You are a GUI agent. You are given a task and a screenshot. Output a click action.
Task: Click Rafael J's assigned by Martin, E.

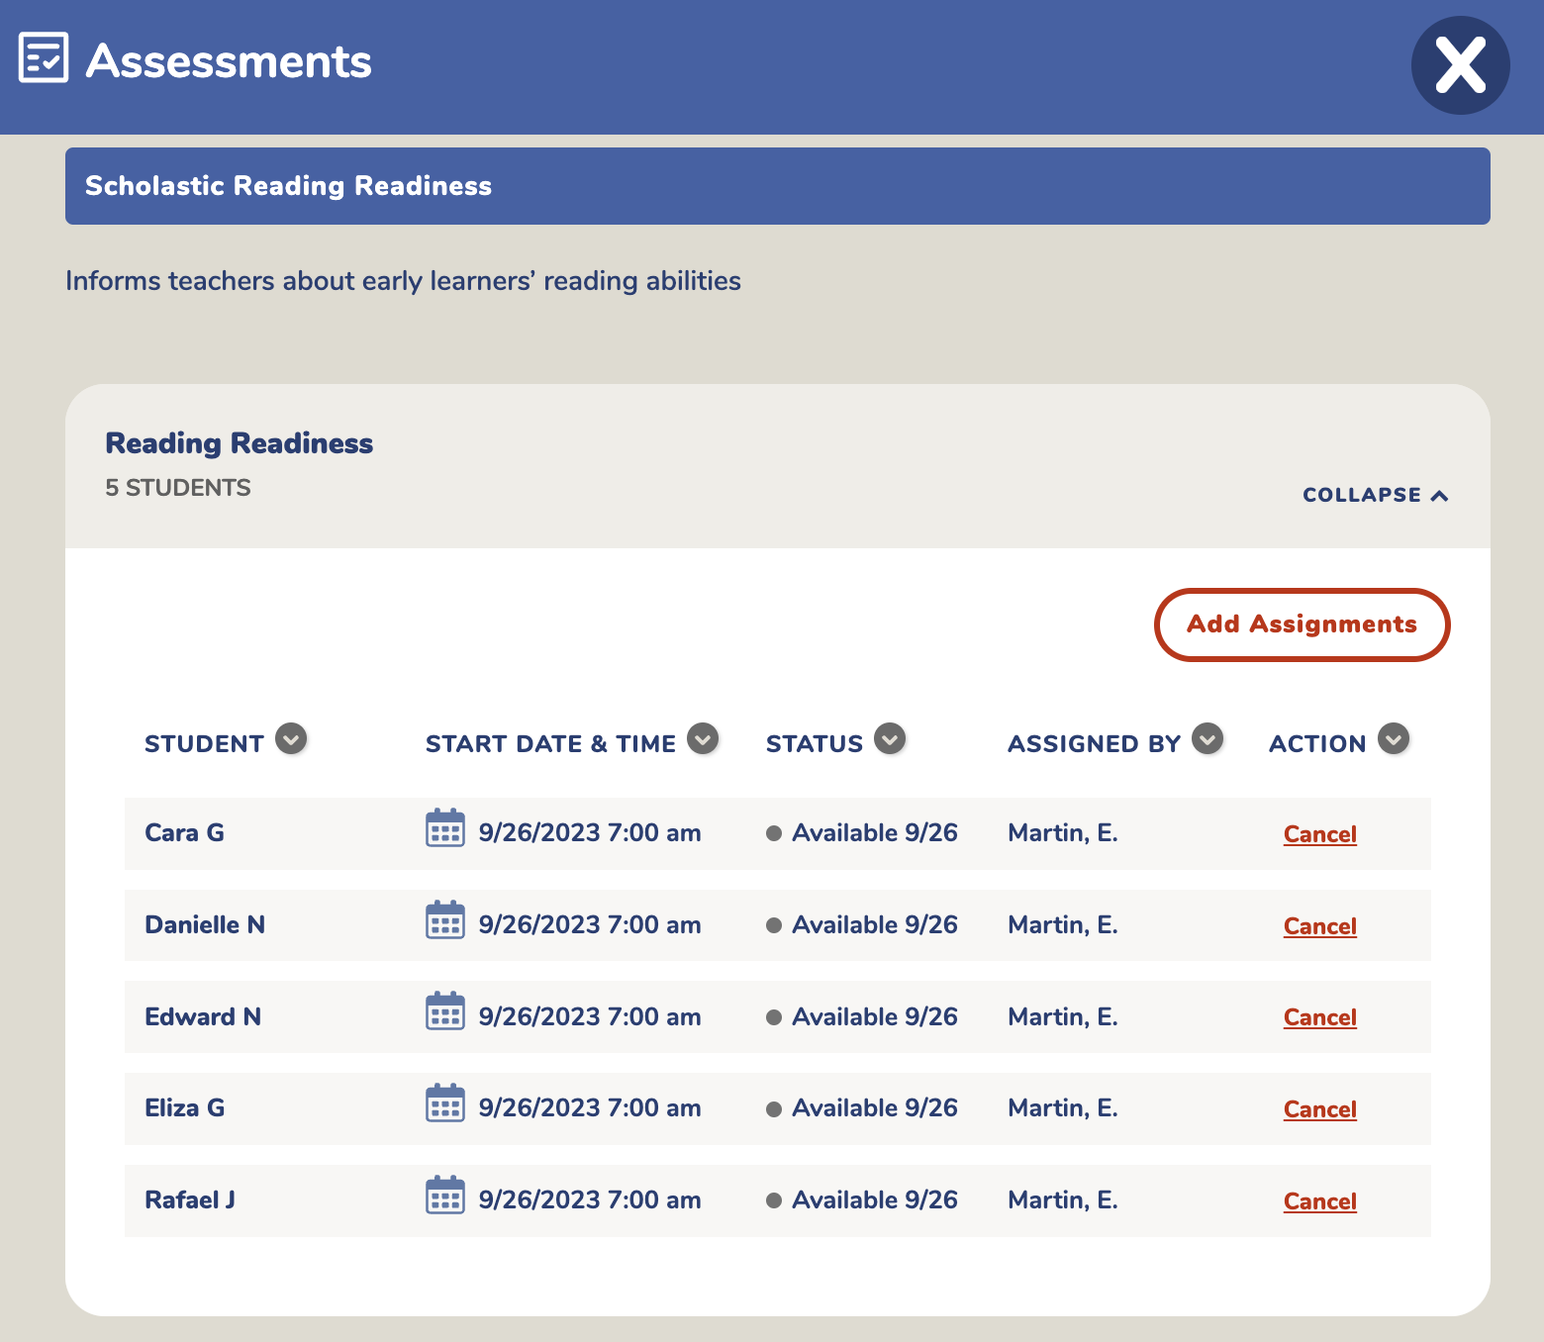click(1063, 1200)
